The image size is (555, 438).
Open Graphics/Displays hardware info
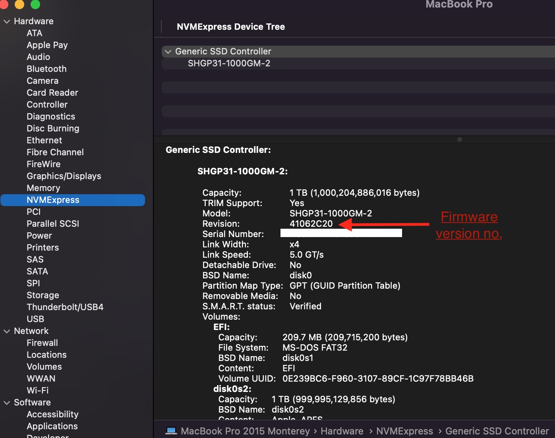(64, 176)
